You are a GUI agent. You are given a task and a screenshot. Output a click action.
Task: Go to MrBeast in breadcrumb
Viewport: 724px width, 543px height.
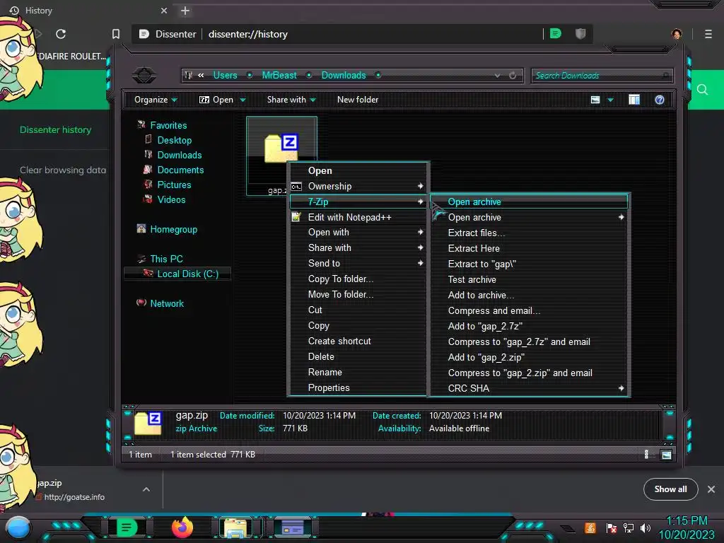click(x=279, y=75)
